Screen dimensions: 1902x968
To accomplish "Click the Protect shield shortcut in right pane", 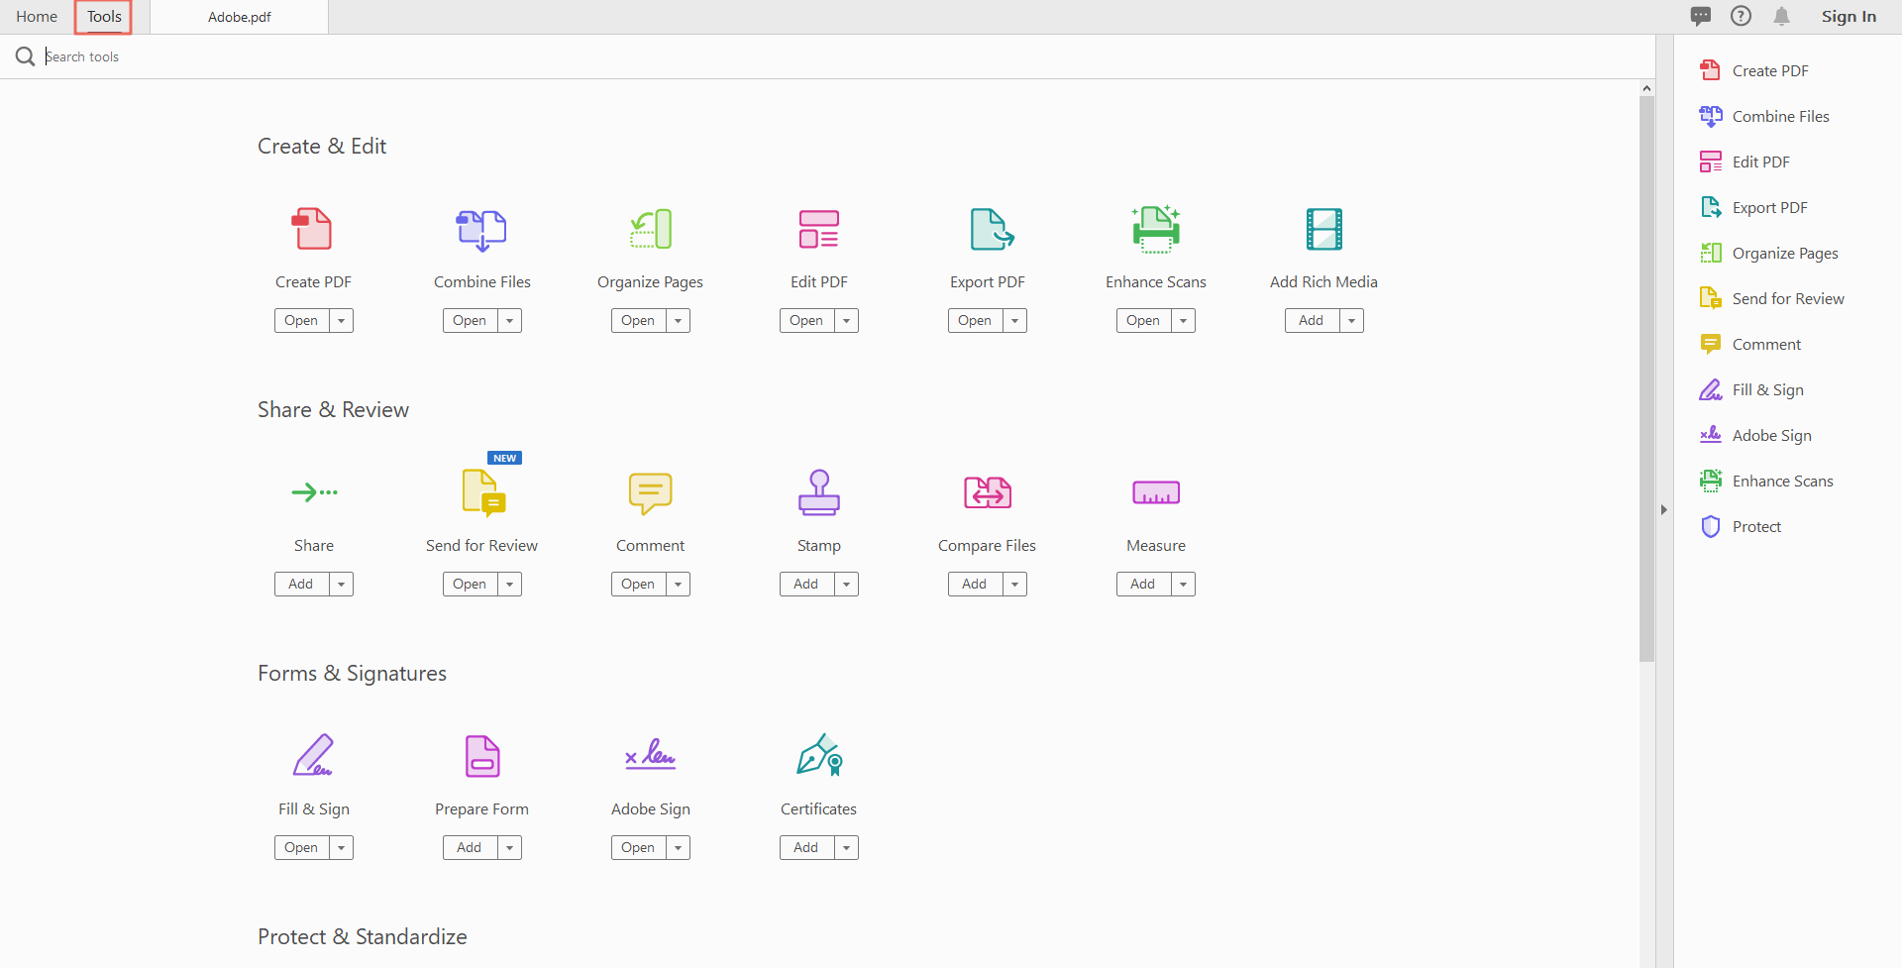I will [x=1740, y=526].
